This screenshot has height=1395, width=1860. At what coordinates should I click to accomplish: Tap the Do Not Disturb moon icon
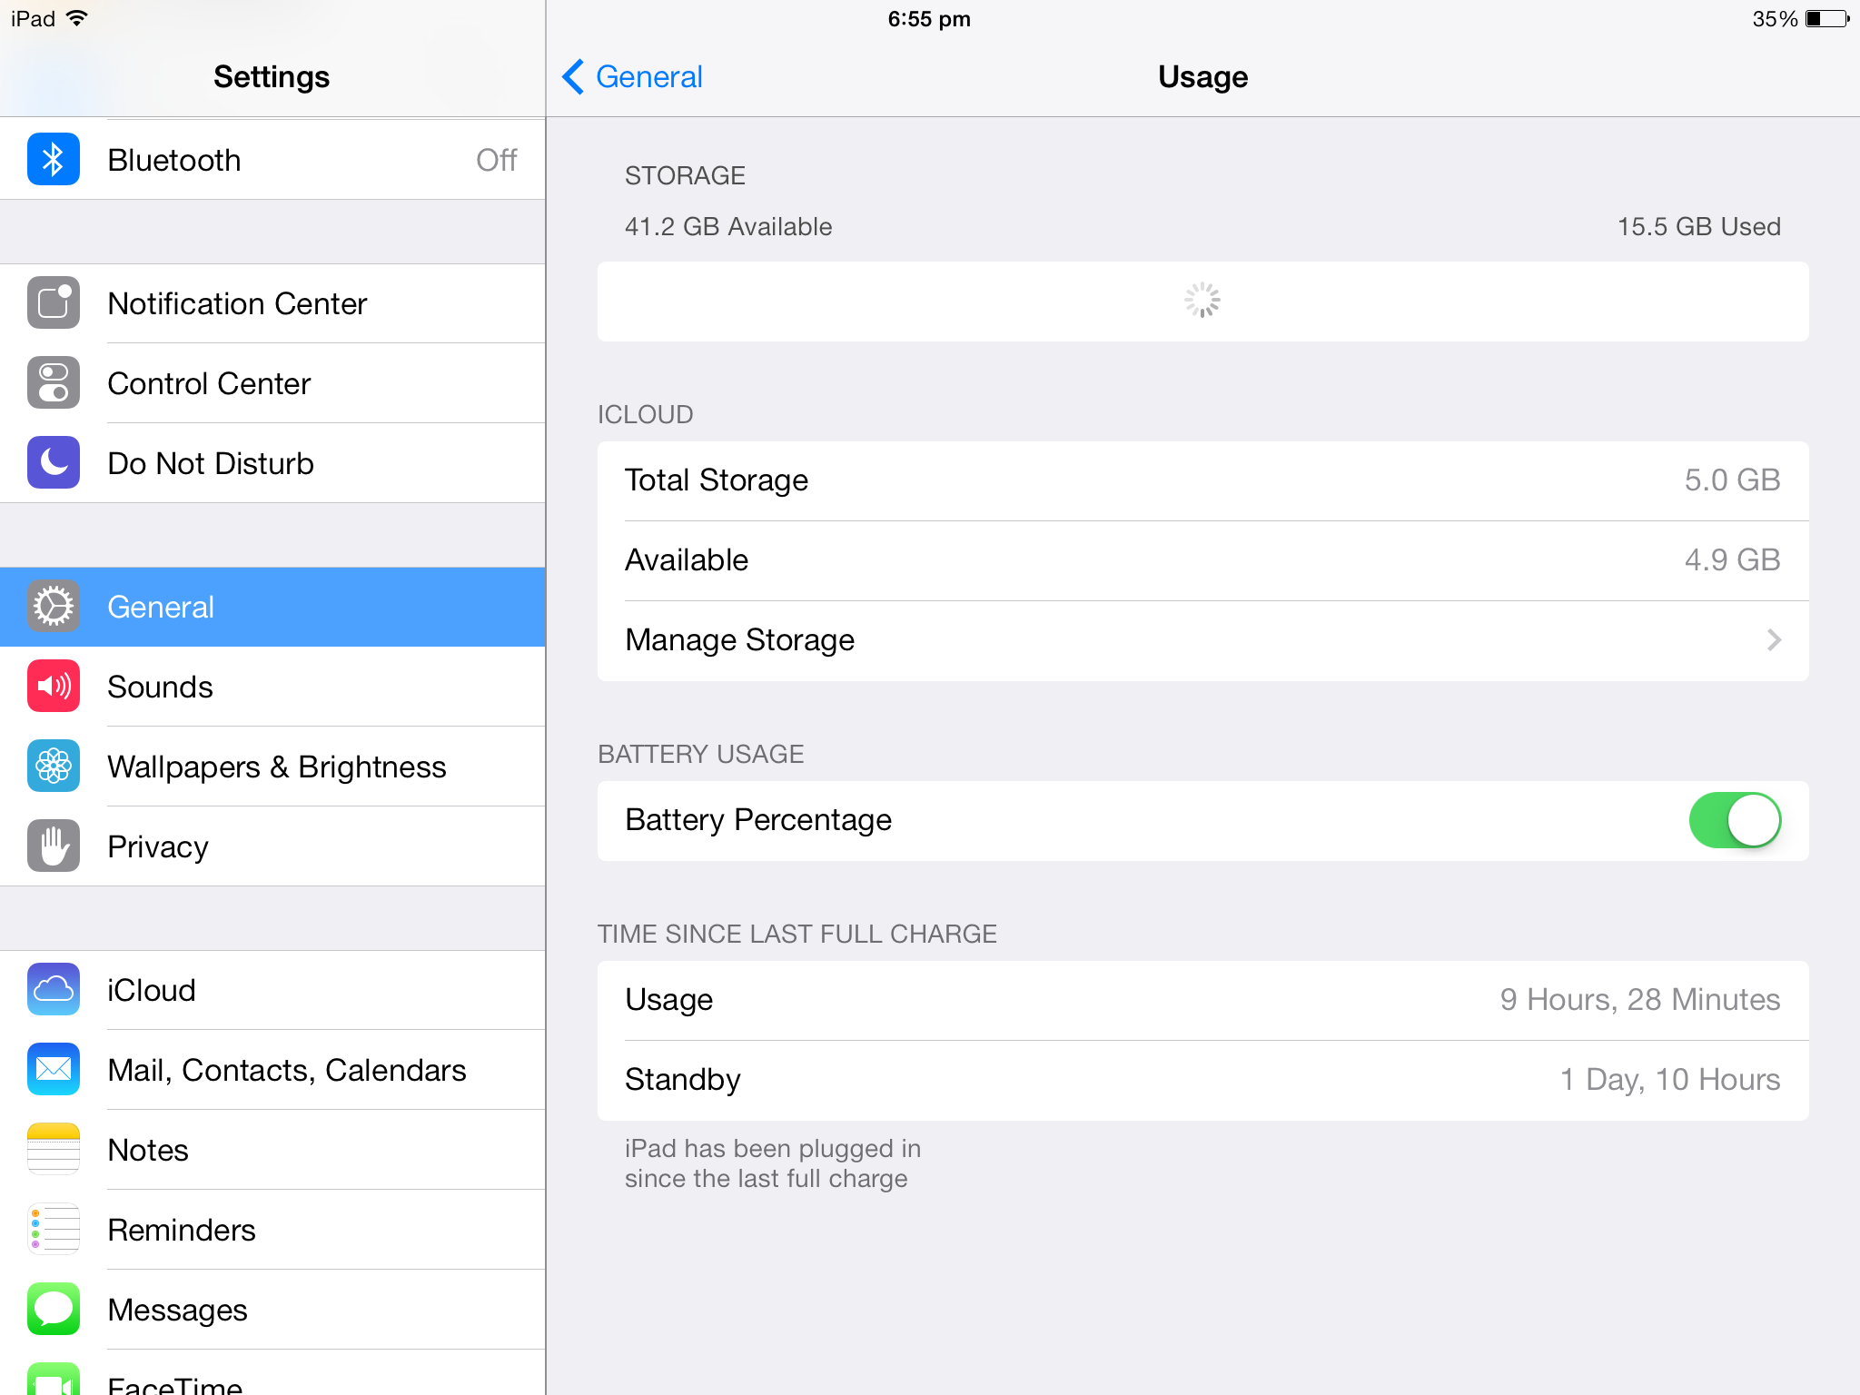(53, 463)
